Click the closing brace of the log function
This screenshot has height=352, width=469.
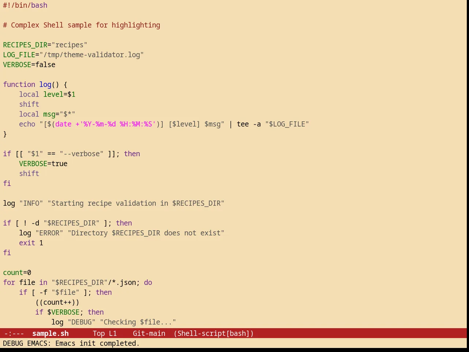(5, 134)
